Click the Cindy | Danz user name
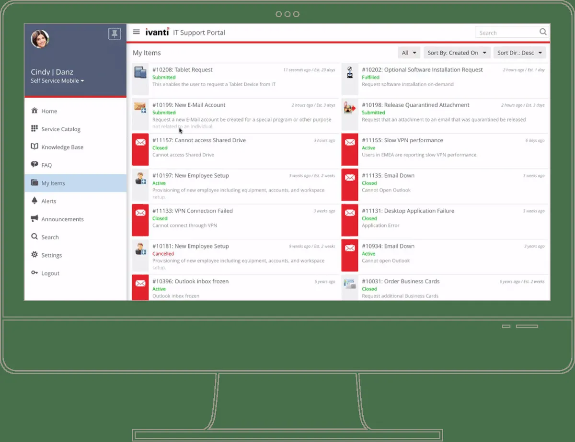The image size is (575, 442). pyautogui.click(x=52, y=72)
